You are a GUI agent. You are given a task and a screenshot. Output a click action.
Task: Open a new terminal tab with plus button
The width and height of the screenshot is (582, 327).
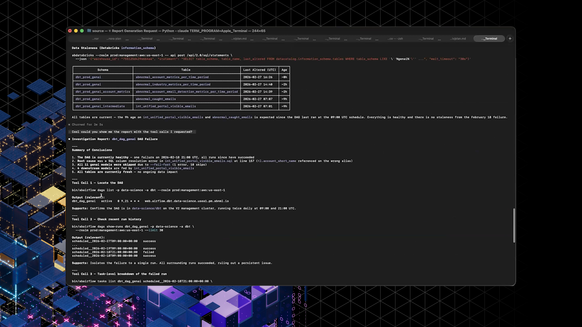click(510, 38)
